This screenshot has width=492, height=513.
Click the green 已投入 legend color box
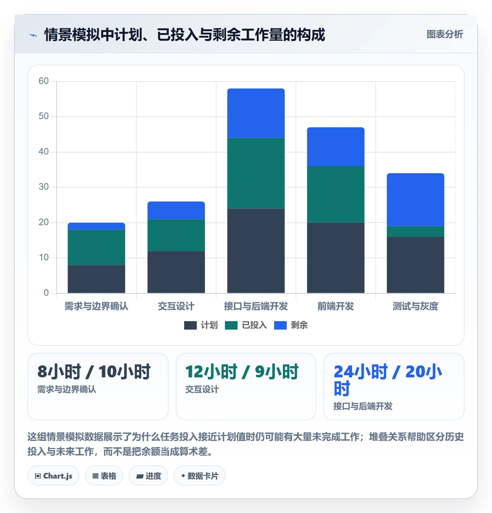[231, 325]
